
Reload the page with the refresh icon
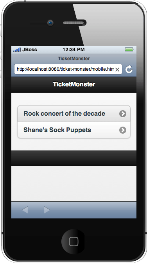coord(129,69)
